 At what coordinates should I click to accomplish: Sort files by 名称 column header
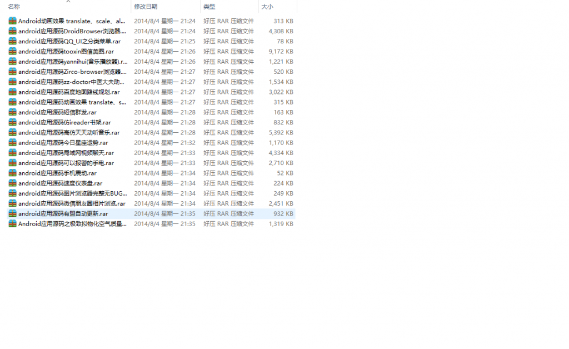14,7
